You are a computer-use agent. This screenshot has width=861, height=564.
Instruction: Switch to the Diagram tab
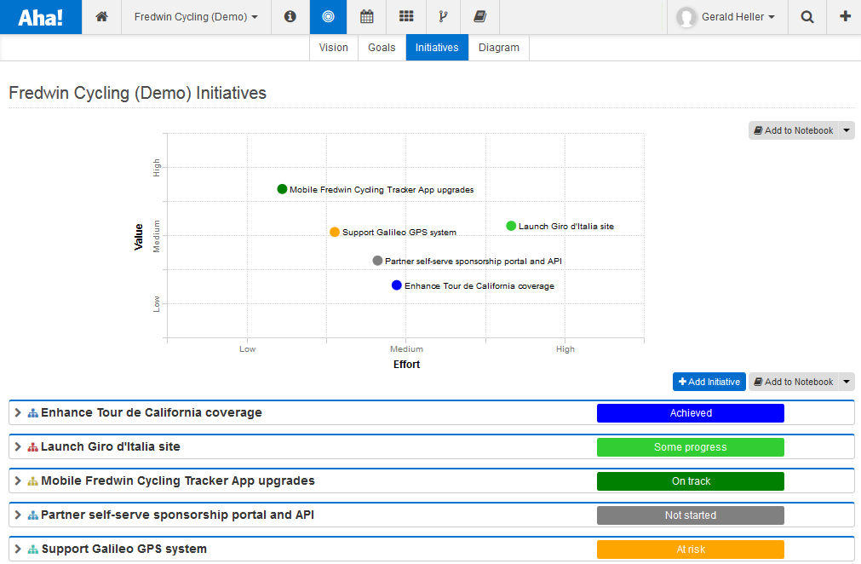(498, 47)
